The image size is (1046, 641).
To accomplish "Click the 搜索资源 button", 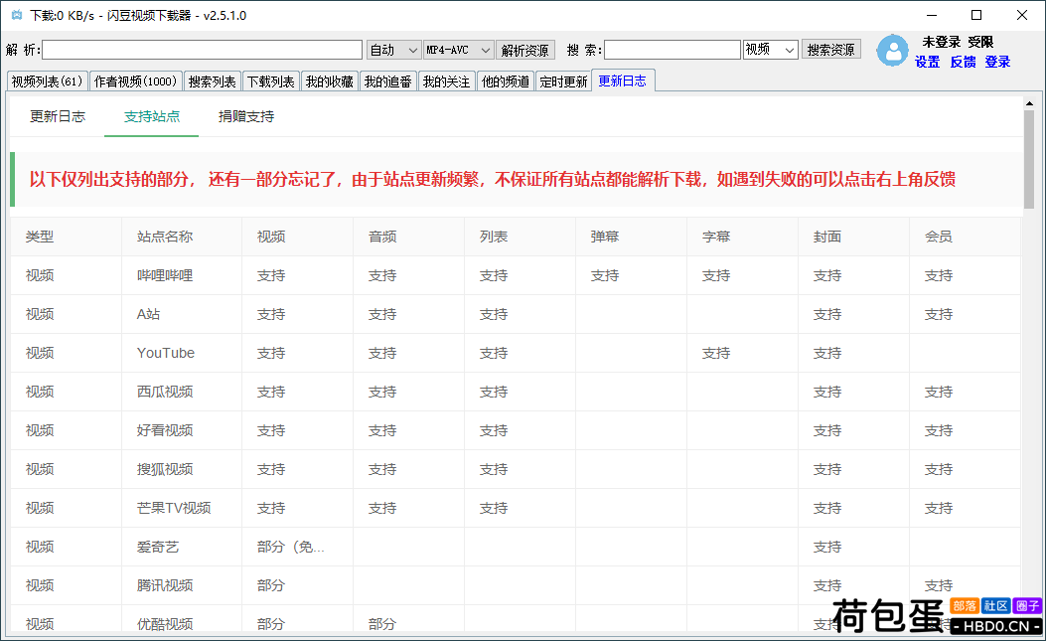I will [830, 50].
